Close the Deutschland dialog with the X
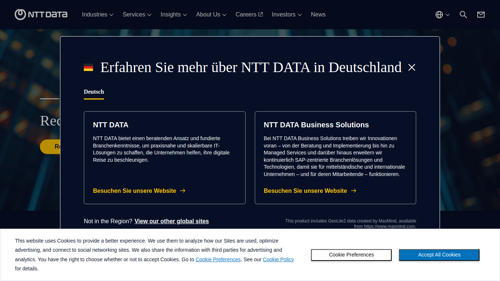This screenshot has height=281, width=500. click(x=412, y=67)
